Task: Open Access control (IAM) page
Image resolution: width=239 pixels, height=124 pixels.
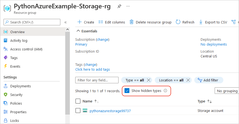Action: [26, 49]
